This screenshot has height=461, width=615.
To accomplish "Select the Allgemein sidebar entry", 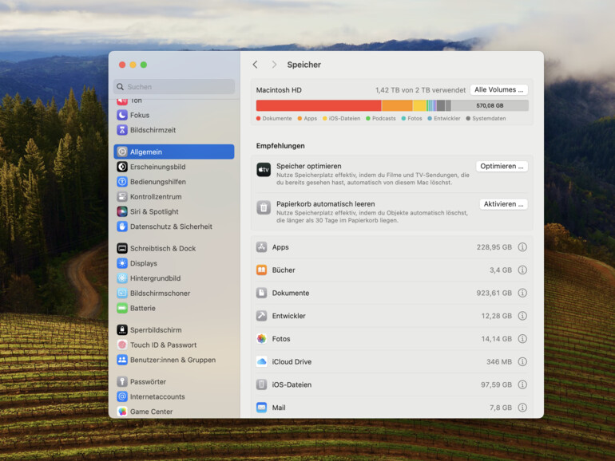I will (x=174, y=152).
